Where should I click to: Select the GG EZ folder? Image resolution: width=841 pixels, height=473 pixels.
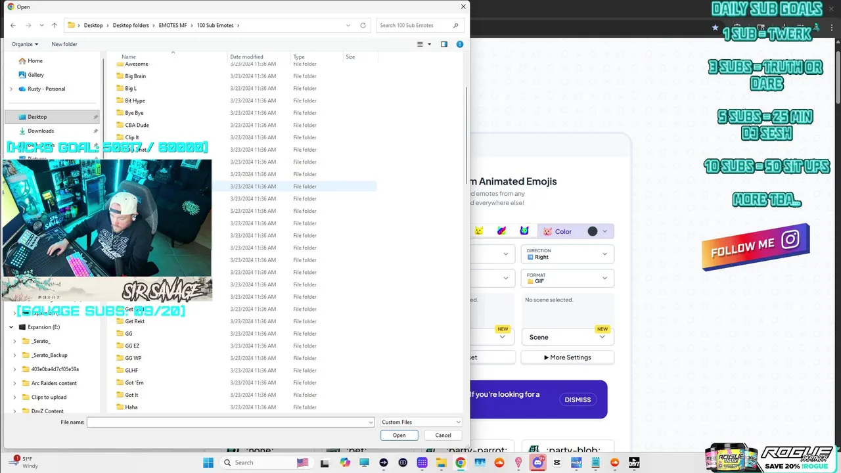tap(132, 346)
